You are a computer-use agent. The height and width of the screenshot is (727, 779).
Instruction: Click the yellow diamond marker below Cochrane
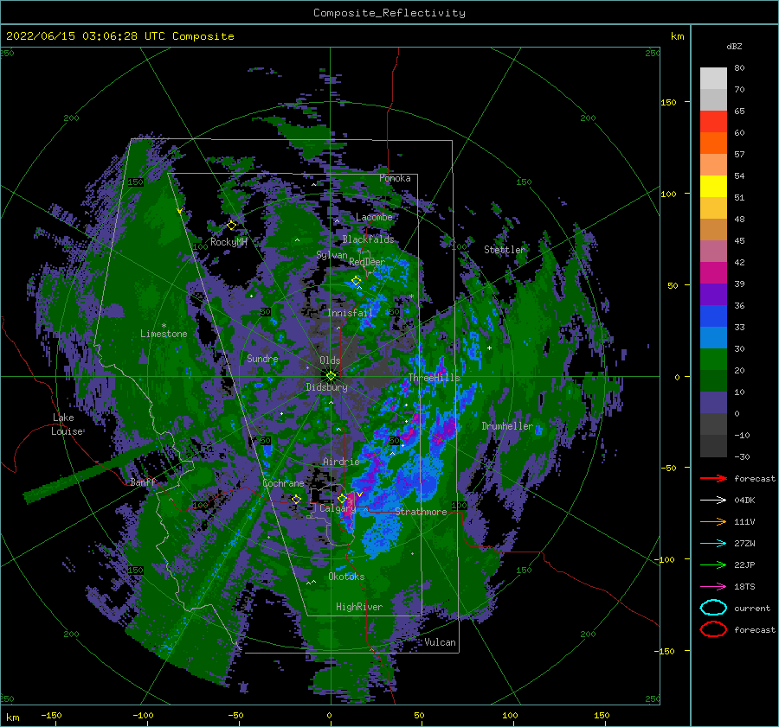click(297, 499)
